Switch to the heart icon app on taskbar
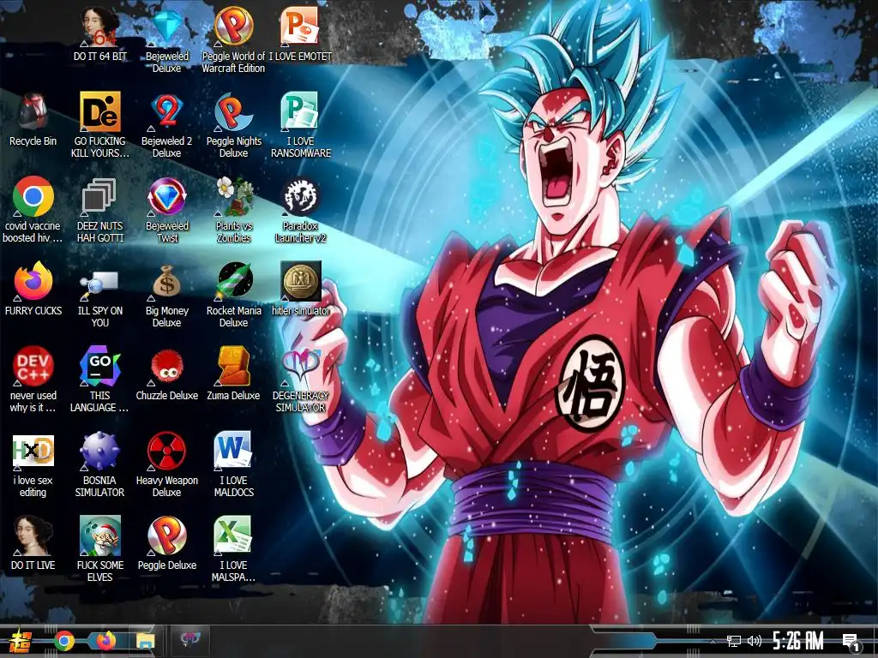This screenshot has height=658, width=878. tap(189, 639)
